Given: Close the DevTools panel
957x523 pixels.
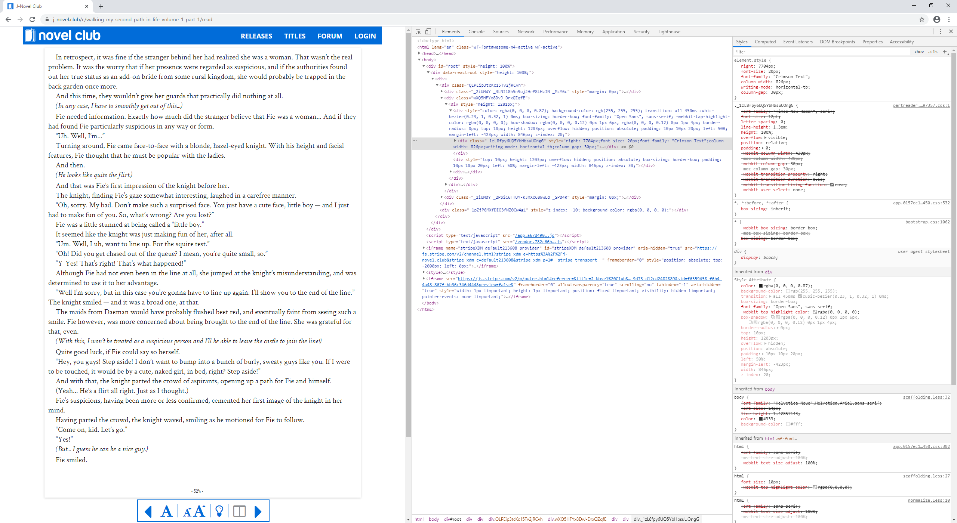Looking at the screenshot, I should click(951, 32).
